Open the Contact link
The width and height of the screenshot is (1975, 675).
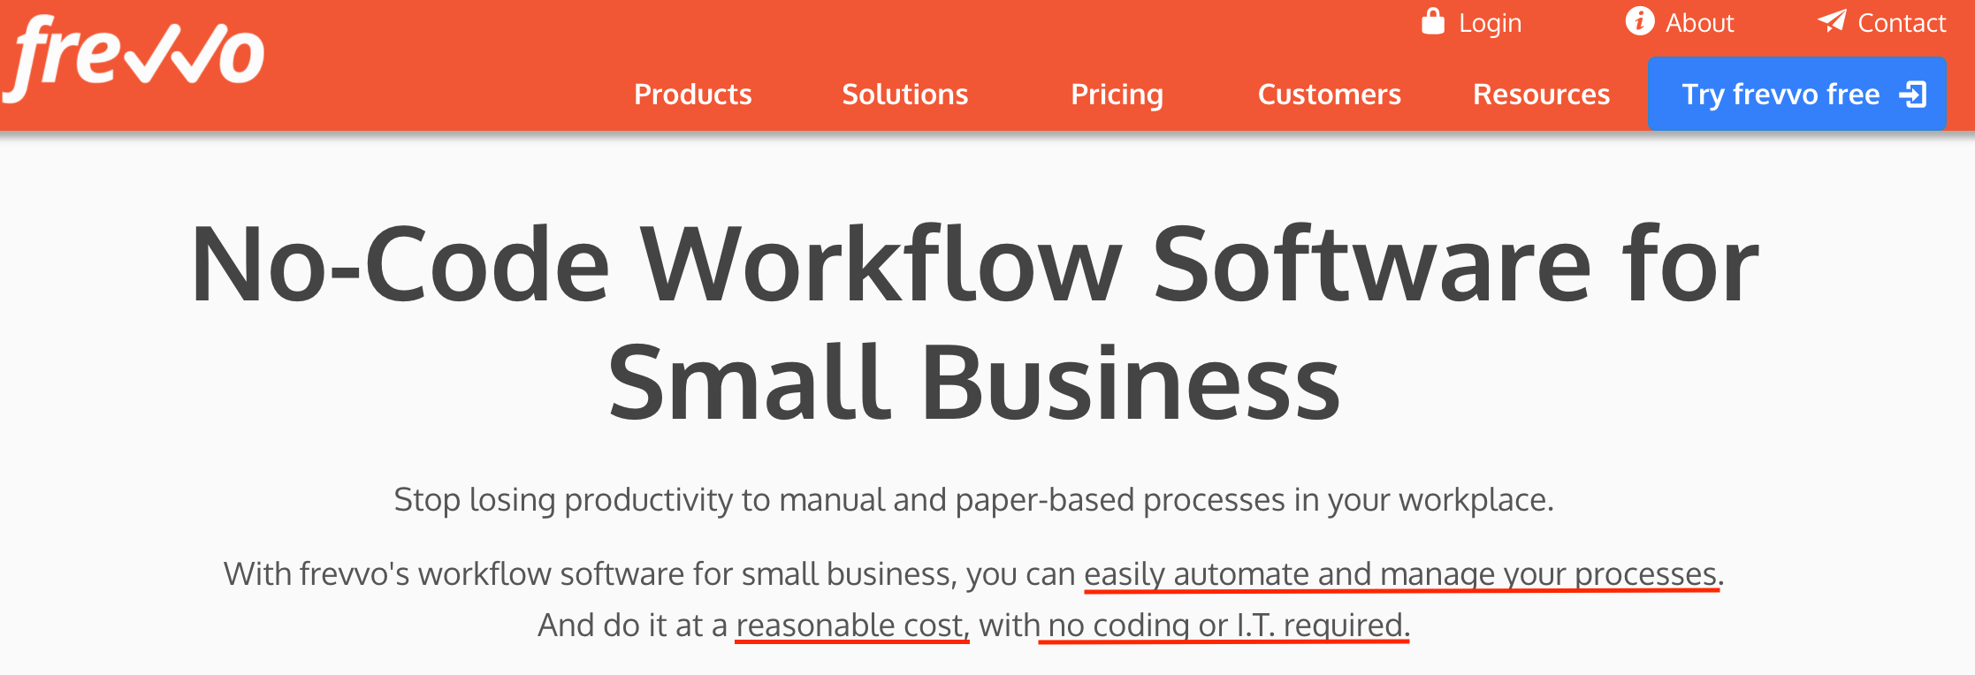1902,23
